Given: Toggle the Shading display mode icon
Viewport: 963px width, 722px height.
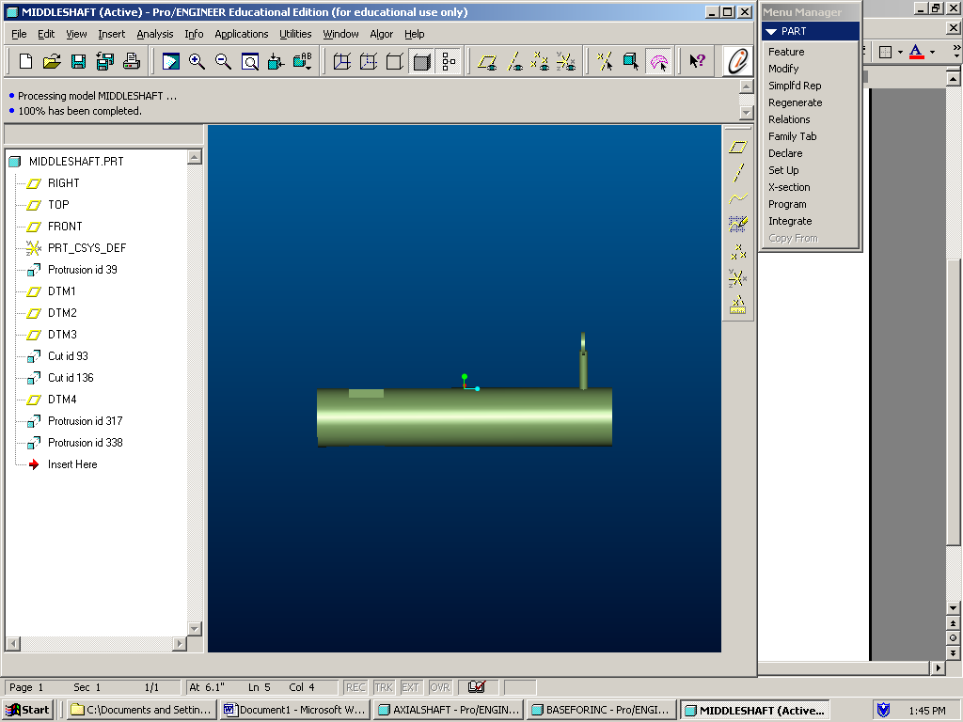Looking at the screenshot, I should (x=421, y=61).
